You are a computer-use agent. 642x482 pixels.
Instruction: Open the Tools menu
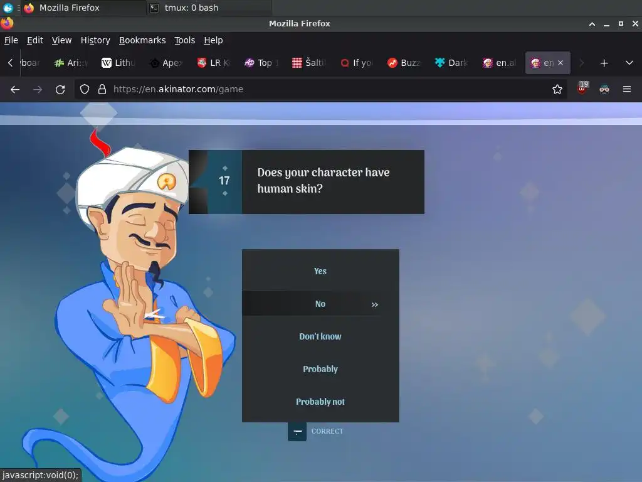click(185, 40)
